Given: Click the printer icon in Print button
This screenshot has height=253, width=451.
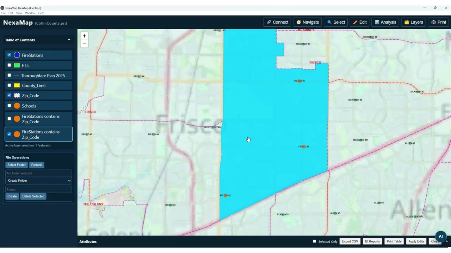Looking at the screenshot, I should coord(433,22).
